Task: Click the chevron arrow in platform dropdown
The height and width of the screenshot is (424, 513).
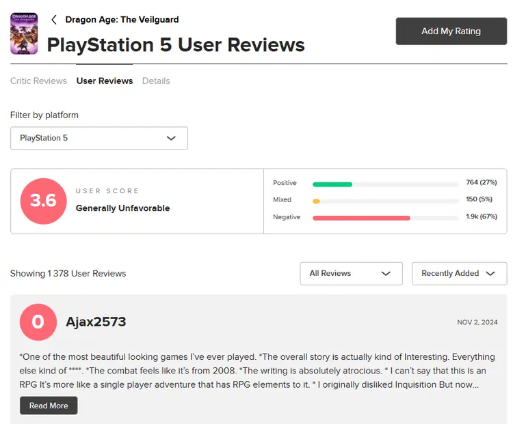Action: pos(171,138)
